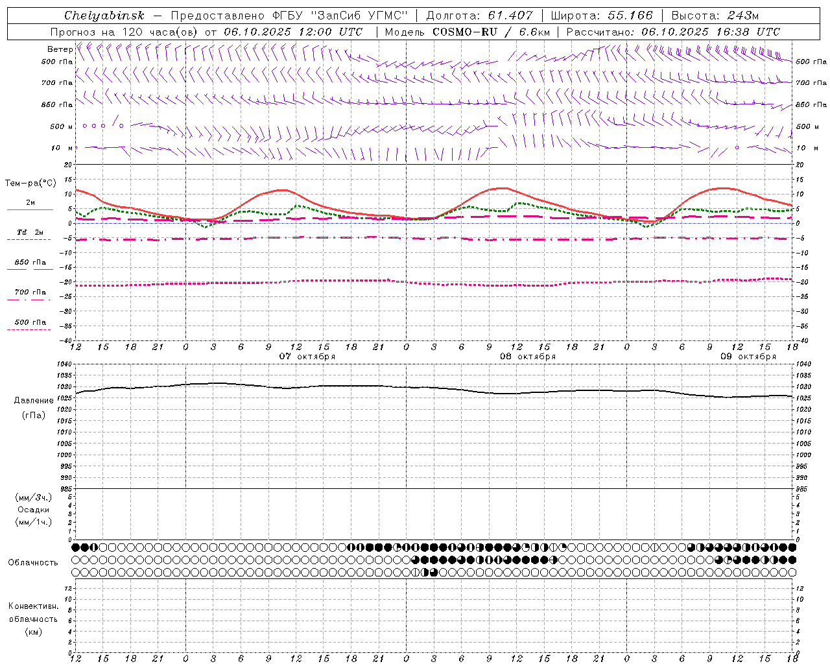Click the Ветер wind panel label

[x=60, y=49]
